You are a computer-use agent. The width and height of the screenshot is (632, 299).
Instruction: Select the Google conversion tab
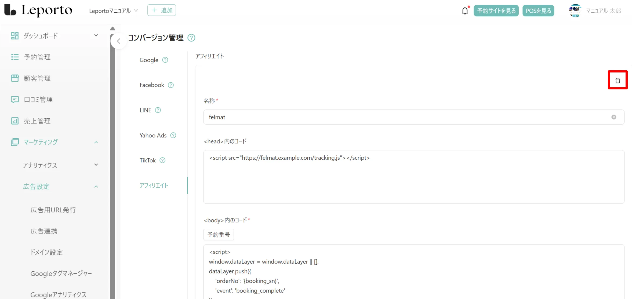149,60
